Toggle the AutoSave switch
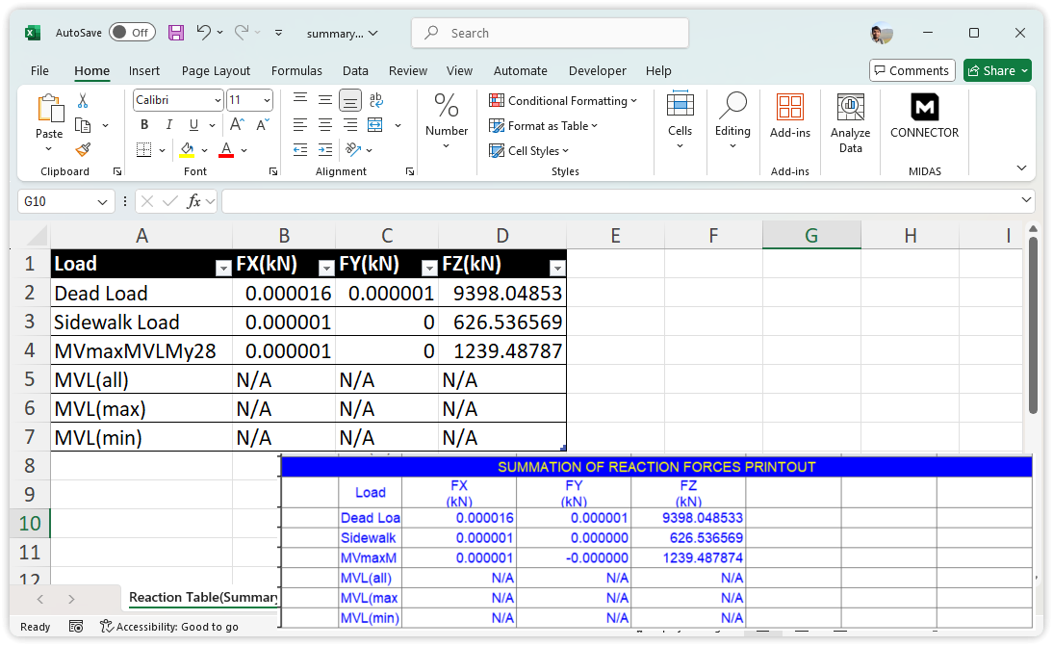 click(x=132, y=32)
